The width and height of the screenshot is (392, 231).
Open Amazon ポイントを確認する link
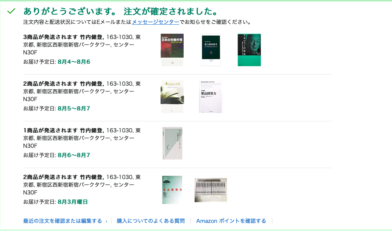231,221
